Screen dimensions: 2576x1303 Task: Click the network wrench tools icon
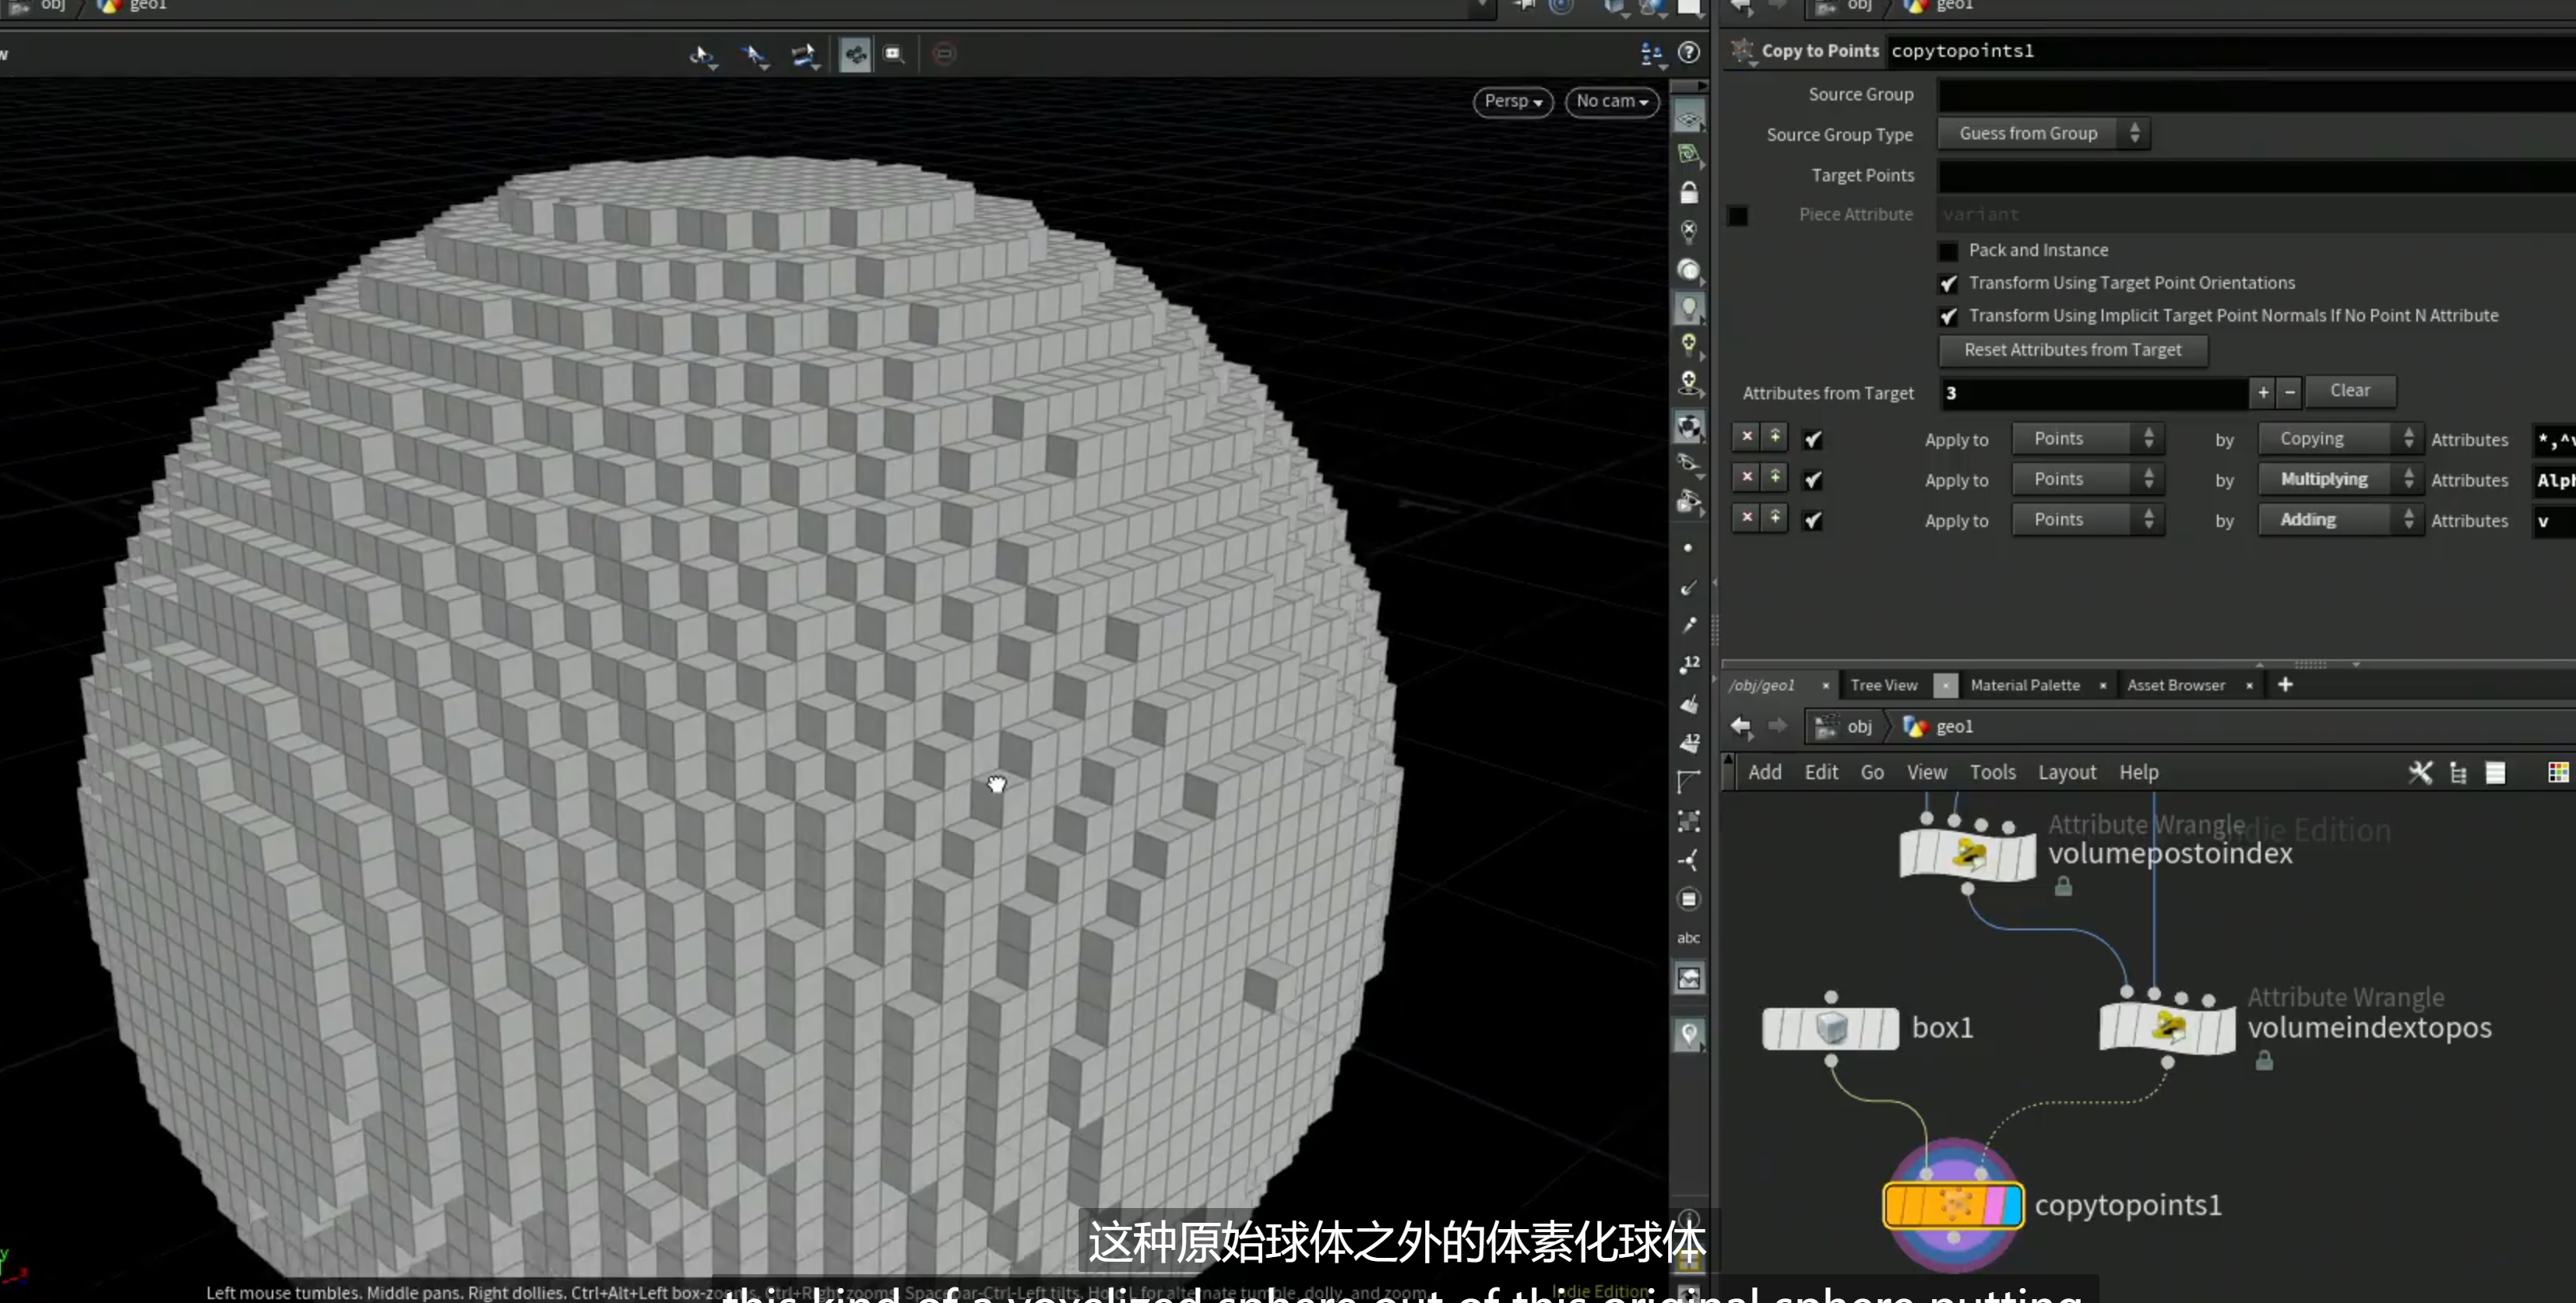click(2421, 772)
